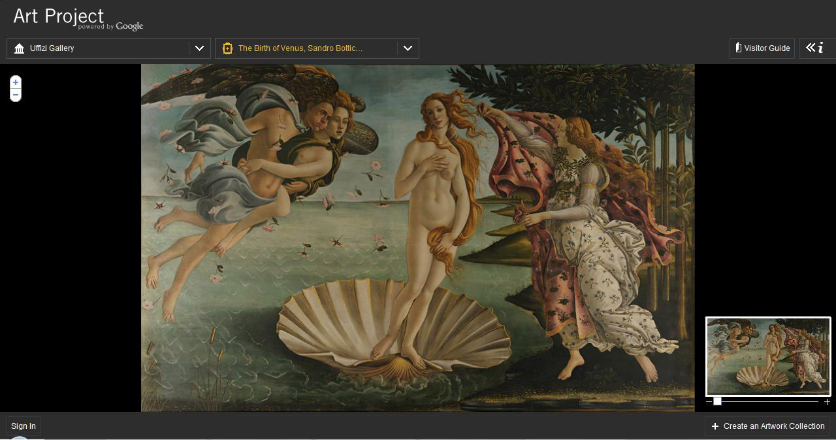Click the plus icon on Create an Artwork Collection
This screenshot has height=440, width=836.
[715, 426]
